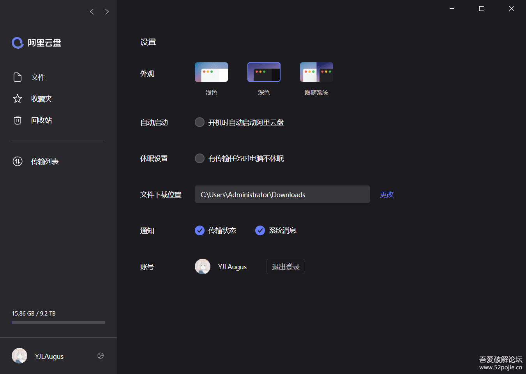Click the 退出登录 logout button
Screen dimensions: 526x374
pyautogui.click(x=286, y=266)
